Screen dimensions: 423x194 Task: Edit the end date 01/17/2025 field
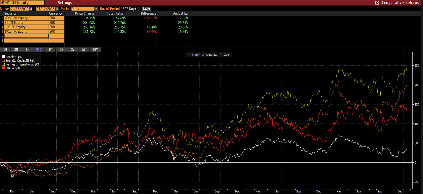pos(46,8)
